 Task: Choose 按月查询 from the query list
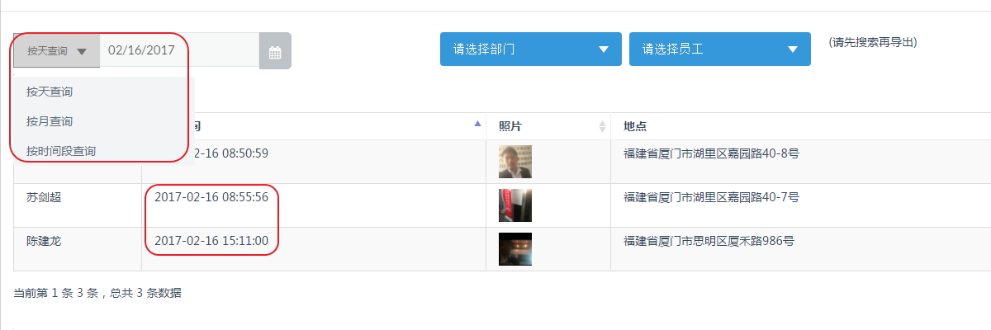(50, 121)
